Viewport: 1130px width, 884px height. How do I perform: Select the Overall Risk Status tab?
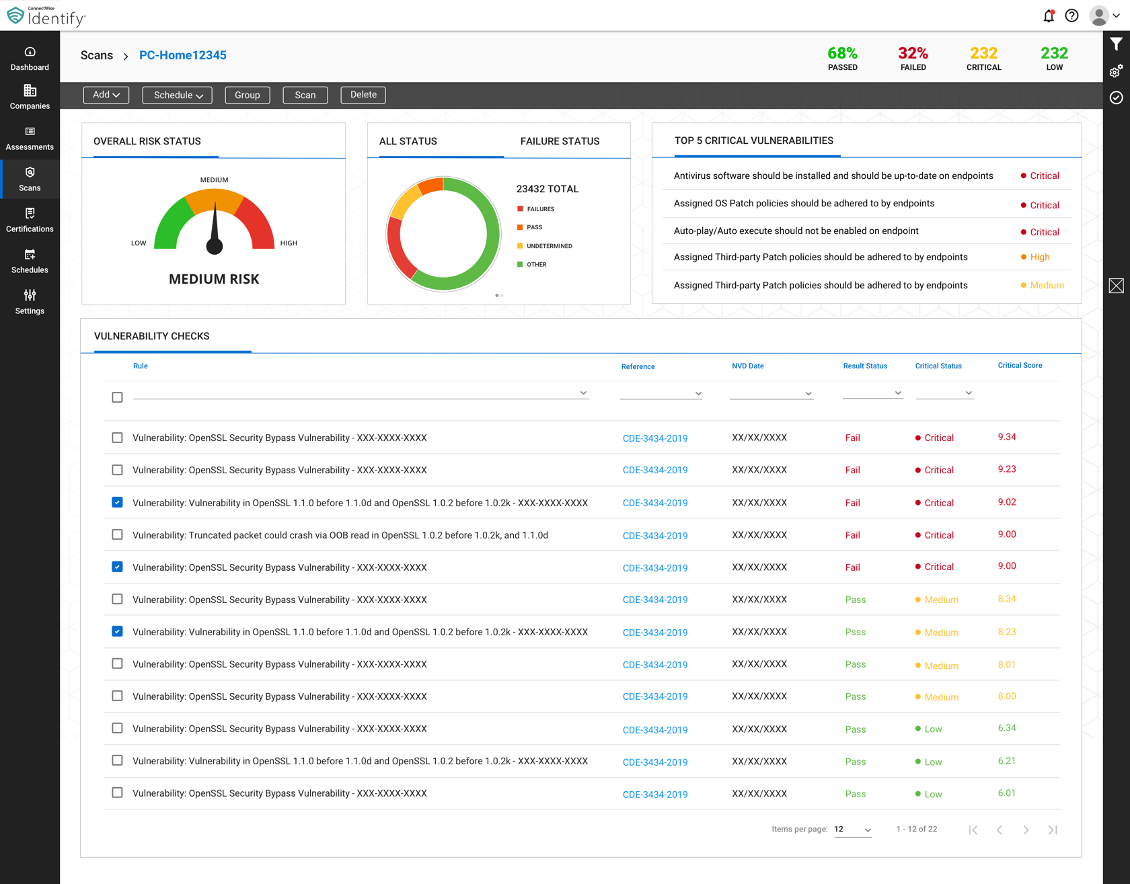tap(147, 141)
